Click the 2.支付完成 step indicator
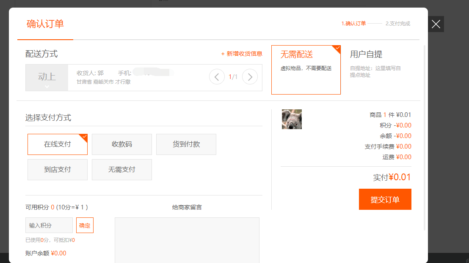 pos(397,24)
